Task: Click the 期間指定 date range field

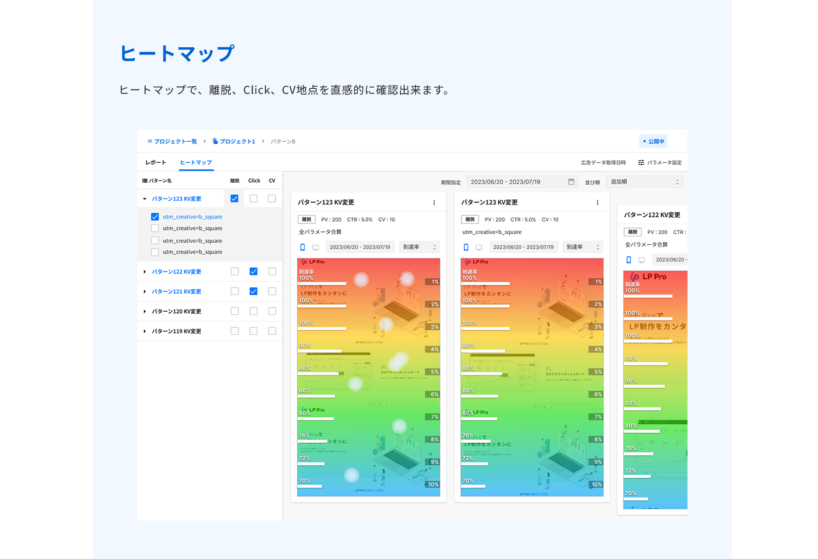Action: pos(522,182)
